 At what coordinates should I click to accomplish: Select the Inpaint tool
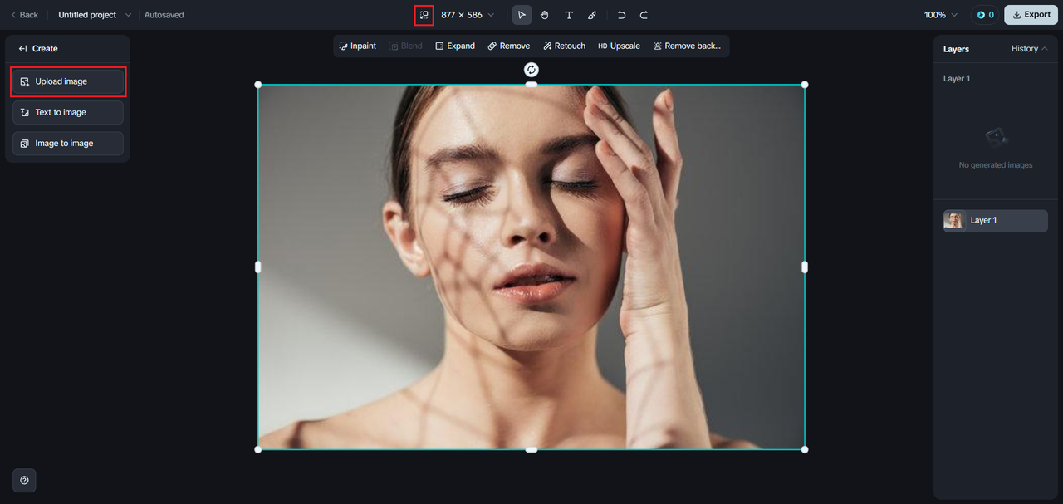point(358,46)
